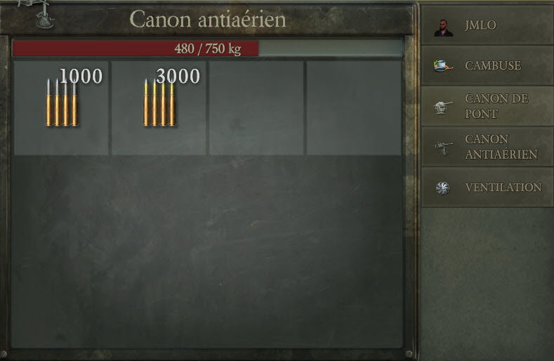Open the CANON DE PONT tab

tap(487, 106)
